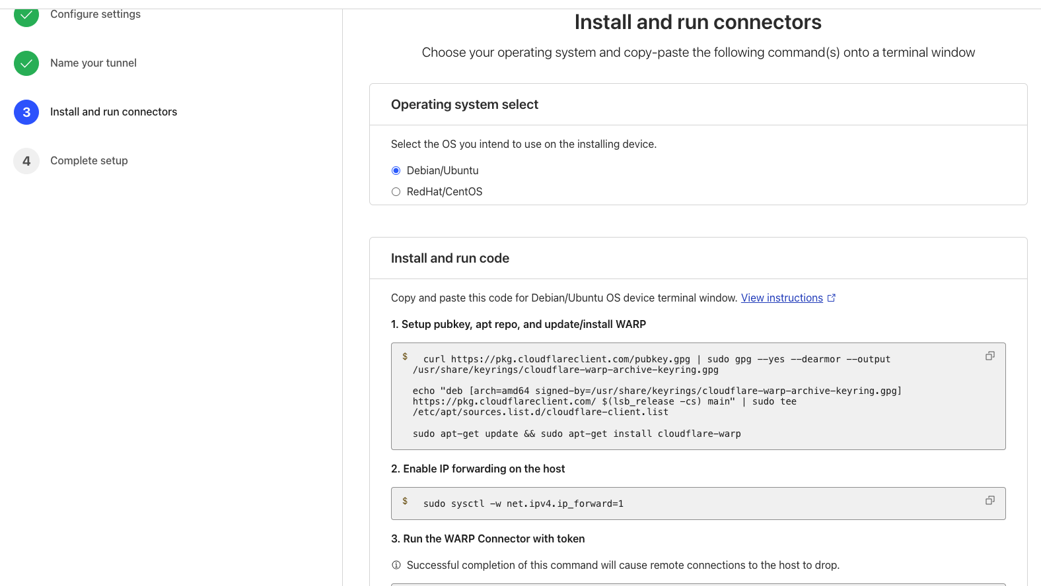Click the Operating system select heading
This screenshot has height=586, width=1041.
(464, 105)
